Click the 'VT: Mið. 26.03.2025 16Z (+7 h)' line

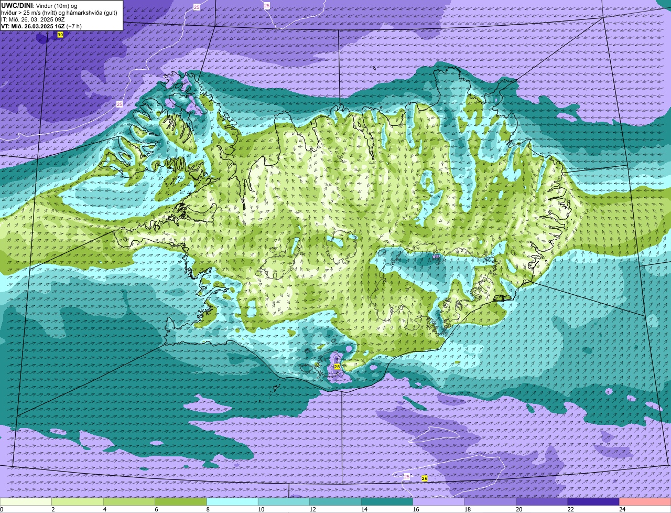(x=41, y=26)
